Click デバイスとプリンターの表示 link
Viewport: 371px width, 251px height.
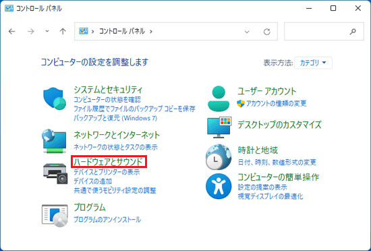coord(107,172)
